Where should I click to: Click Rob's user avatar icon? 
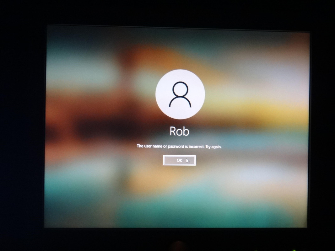pos(180,94)
